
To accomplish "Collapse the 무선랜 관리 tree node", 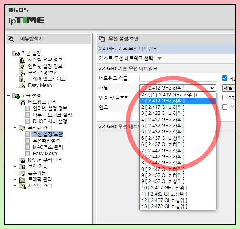I will 15,128.
